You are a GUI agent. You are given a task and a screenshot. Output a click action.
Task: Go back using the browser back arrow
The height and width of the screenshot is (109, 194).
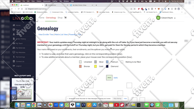point(12,9)
